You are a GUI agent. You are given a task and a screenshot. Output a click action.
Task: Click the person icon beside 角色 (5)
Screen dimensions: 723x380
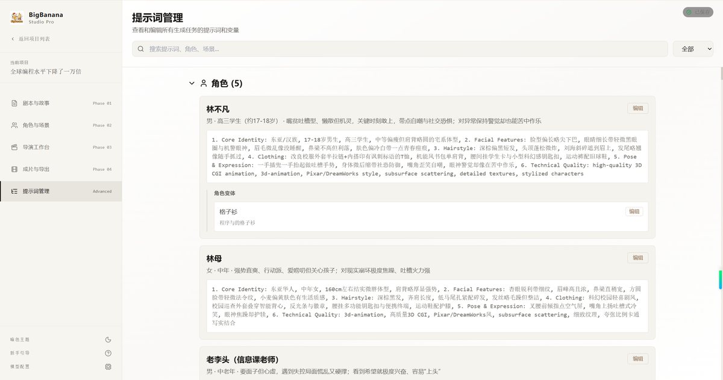204,84
